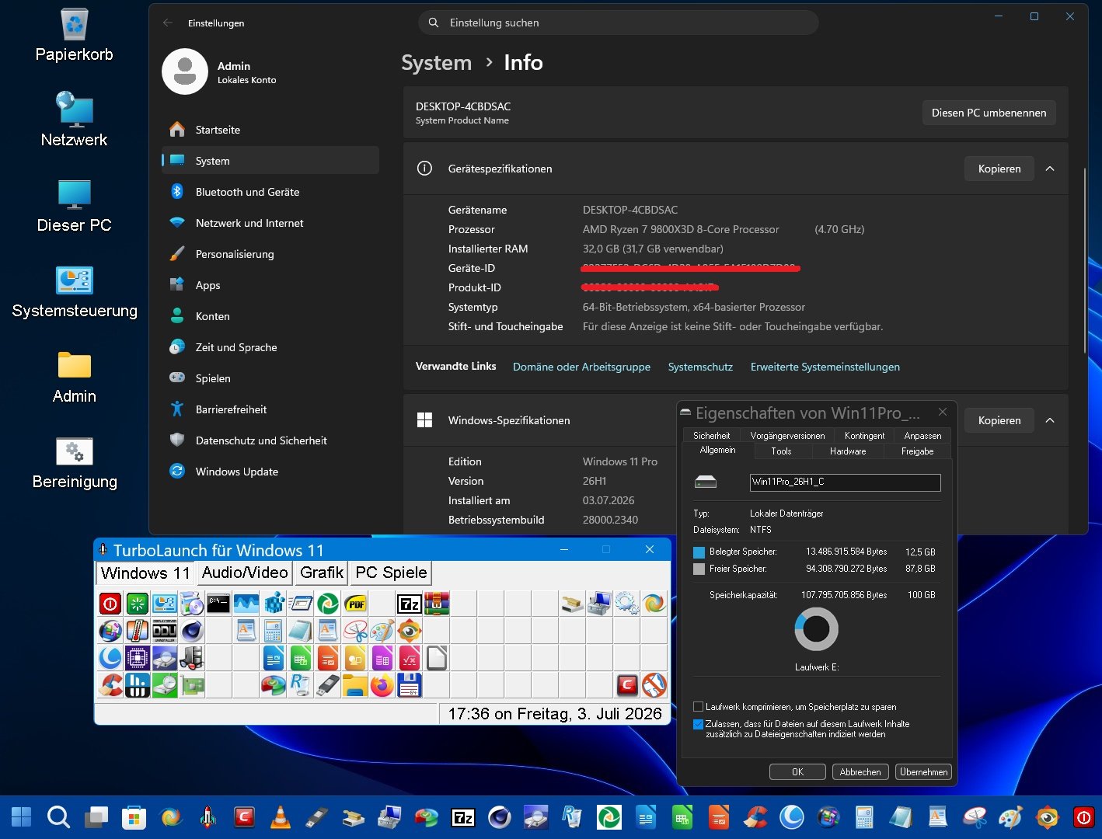Click 'Diesen PC umbenennen' button
This screenshot has width=1102, height=839.
click(989, 113)
